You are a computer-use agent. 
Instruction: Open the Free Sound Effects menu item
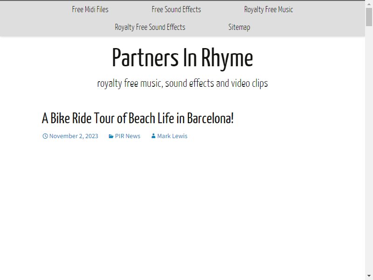(176, 9)
